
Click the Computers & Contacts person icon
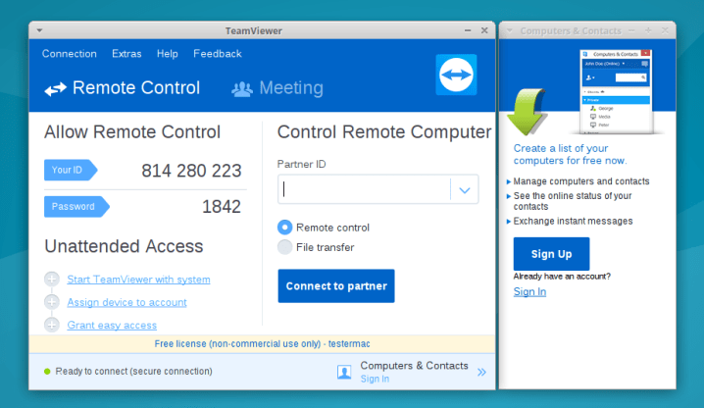pyautogui.click(x=344, y=372)
